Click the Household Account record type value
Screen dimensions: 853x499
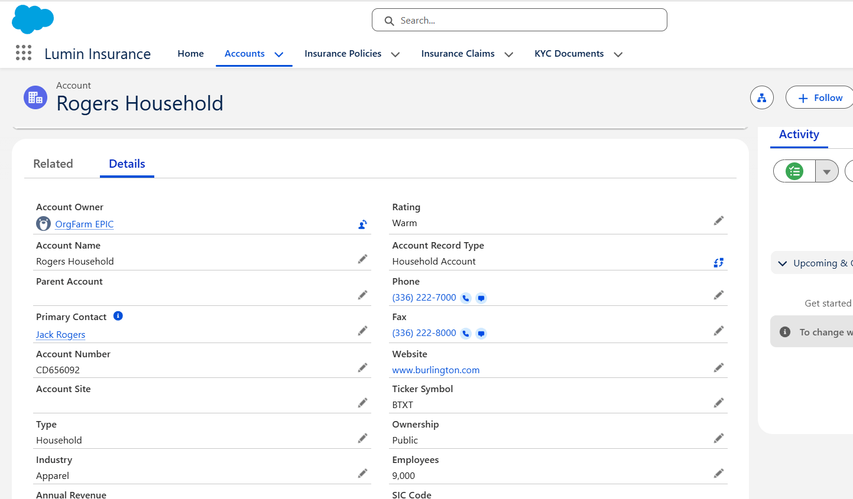click(x=434, y=262)
